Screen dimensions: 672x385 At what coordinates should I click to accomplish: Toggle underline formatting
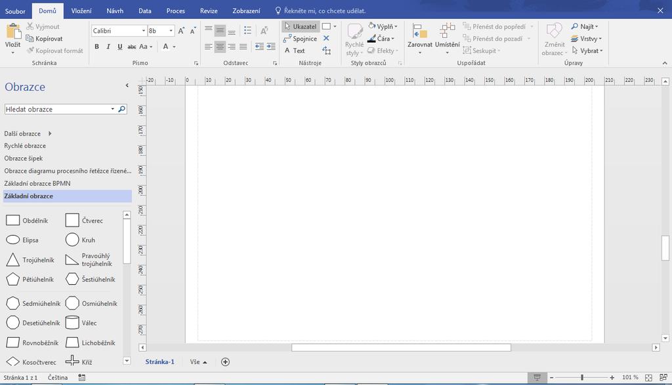(x=120, y=46)
